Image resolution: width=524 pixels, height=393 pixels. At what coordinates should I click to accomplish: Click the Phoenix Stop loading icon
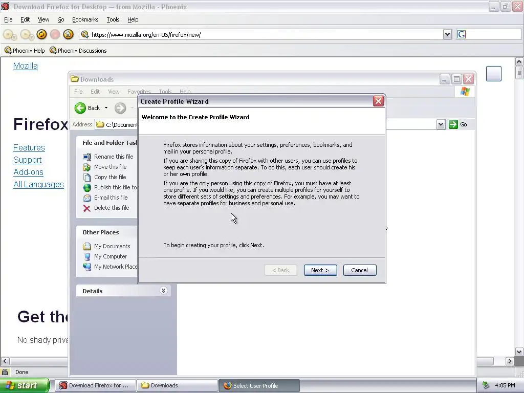tap(55, 34)
